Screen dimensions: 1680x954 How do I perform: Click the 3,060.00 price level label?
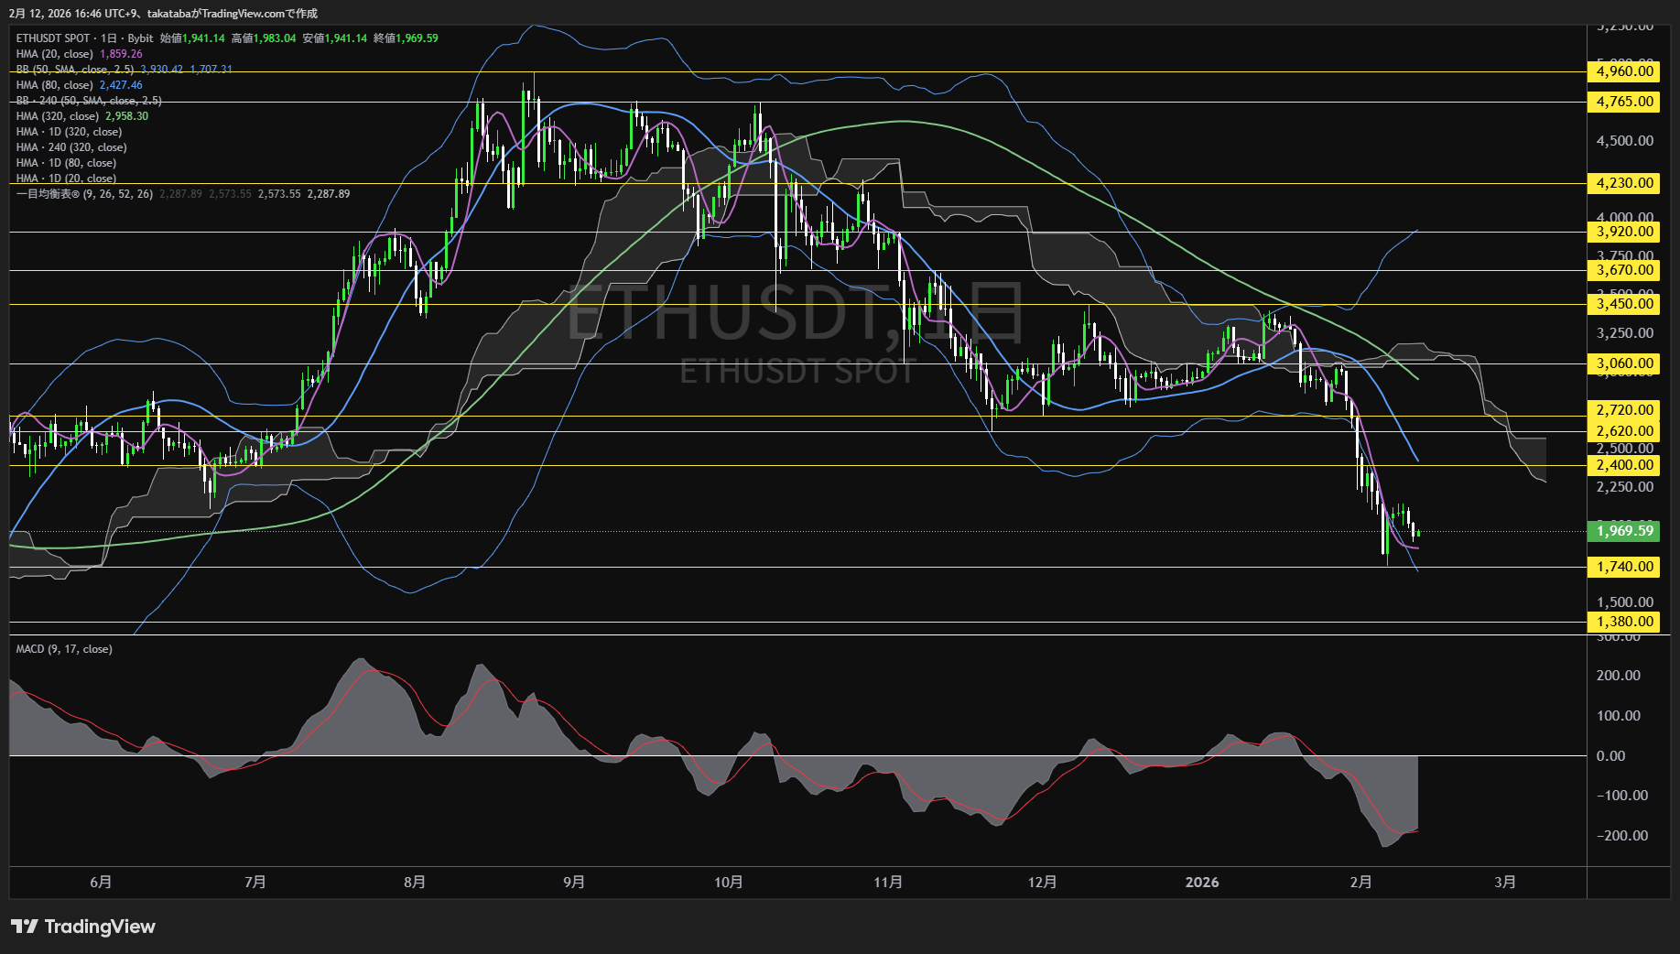coord(1624,363)
